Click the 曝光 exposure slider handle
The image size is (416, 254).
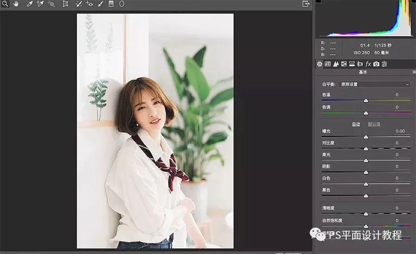[x=366, y=137]
